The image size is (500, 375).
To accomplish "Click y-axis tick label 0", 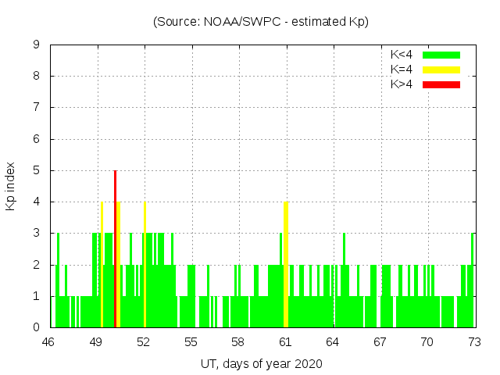I will [x=36, y=327].
